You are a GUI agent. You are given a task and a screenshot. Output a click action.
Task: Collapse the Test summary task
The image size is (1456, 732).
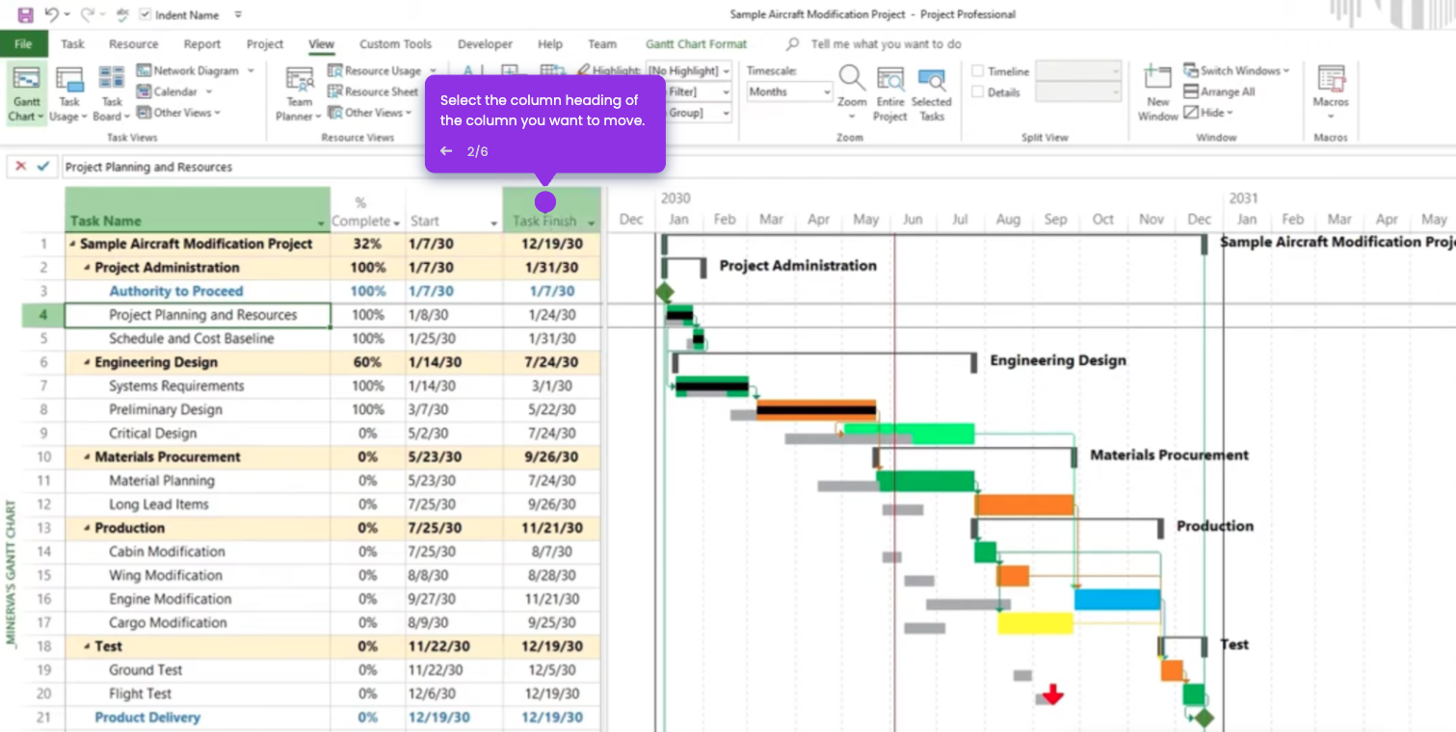click(x=88, y=647)
